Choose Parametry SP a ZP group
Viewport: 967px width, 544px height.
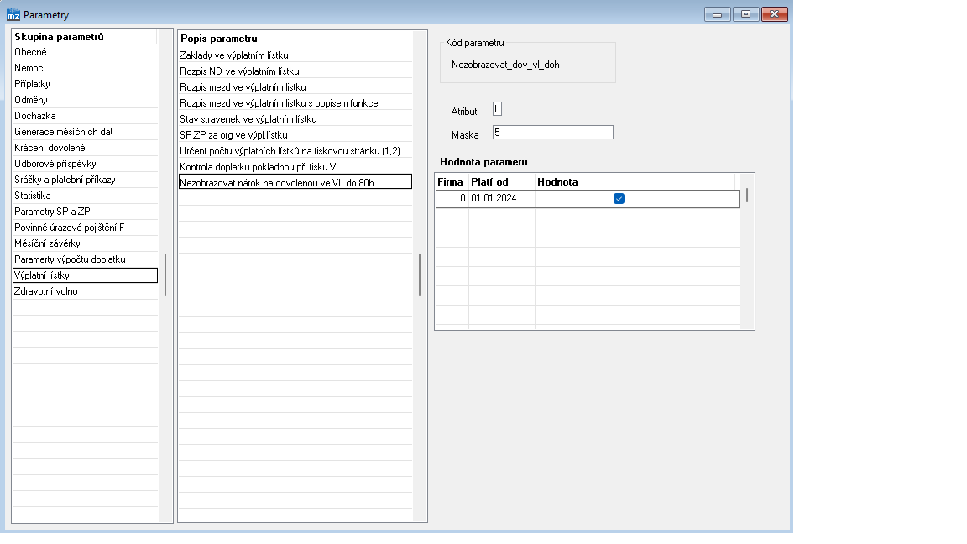click(85, 212)
